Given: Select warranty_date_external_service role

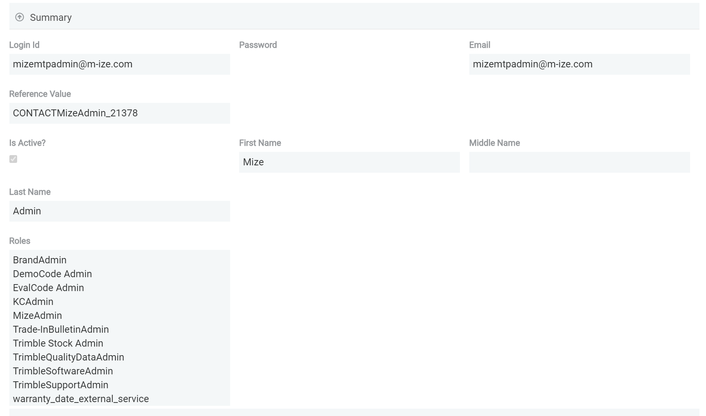Looking at the screenshot, I should pyautogui.click(x=81, y=399).
